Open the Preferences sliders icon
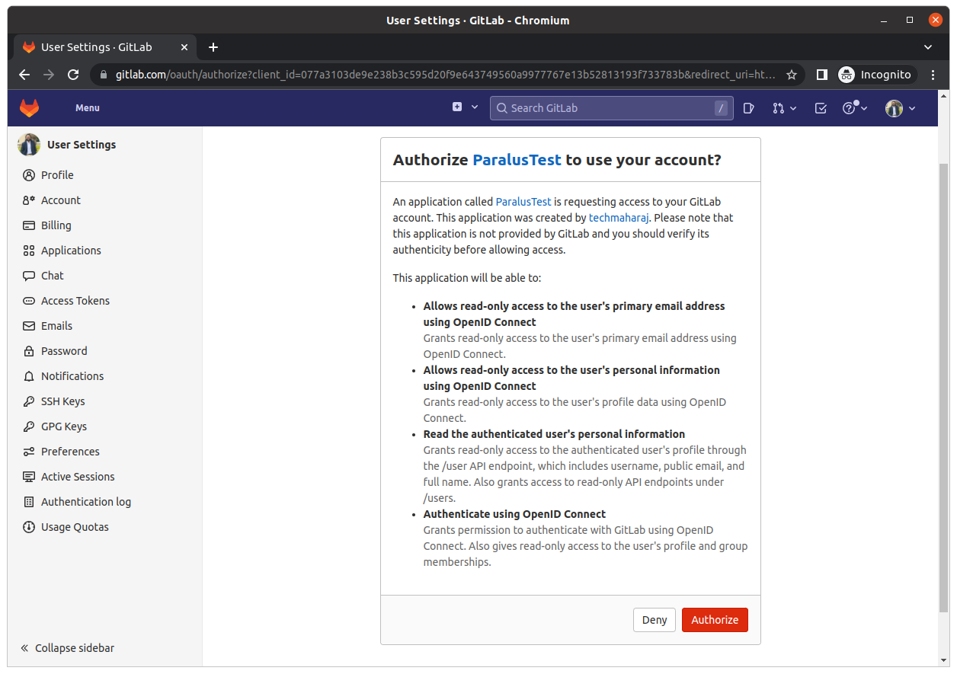Screen dimensions: 957x674 [x=29, y=452]
